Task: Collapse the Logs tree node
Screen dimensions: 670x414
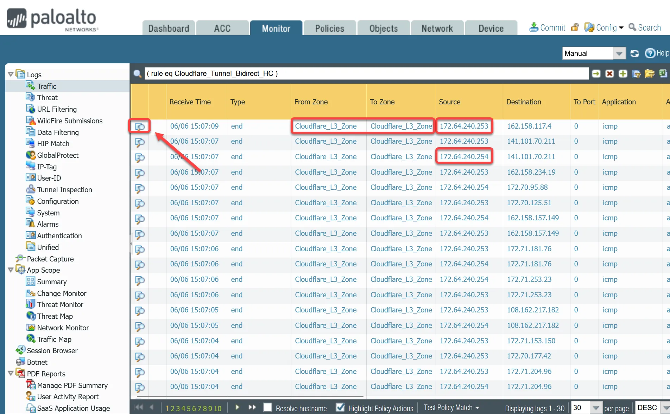Action: click(x=10, y=74)
